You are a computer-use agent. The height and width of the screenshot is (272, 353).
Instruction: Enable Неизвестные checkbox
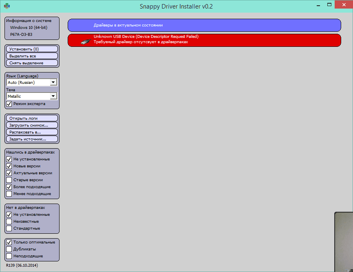point(9,222)
